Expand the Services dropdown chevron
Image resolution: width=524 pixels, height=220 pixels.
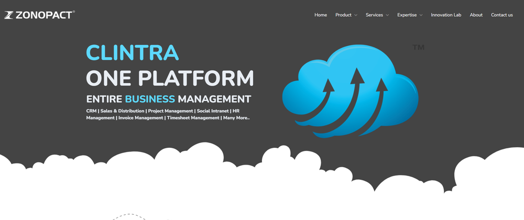click(x=387, y=15)
